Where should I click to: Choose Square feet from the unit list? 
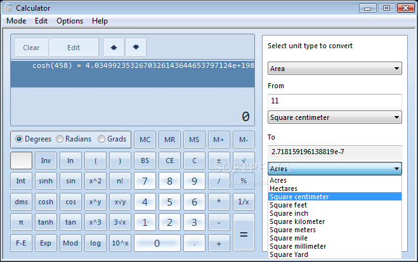(335, 205)
